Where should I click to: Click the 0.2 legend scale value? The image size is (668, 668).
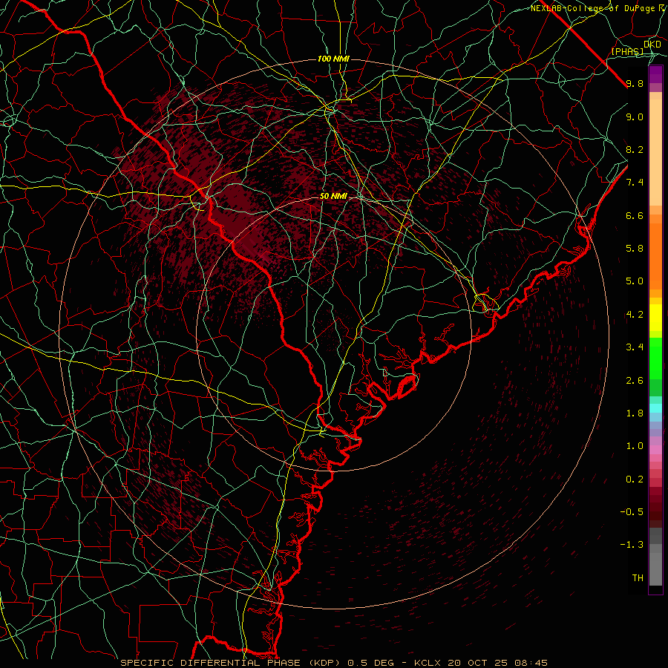point(635,479)
